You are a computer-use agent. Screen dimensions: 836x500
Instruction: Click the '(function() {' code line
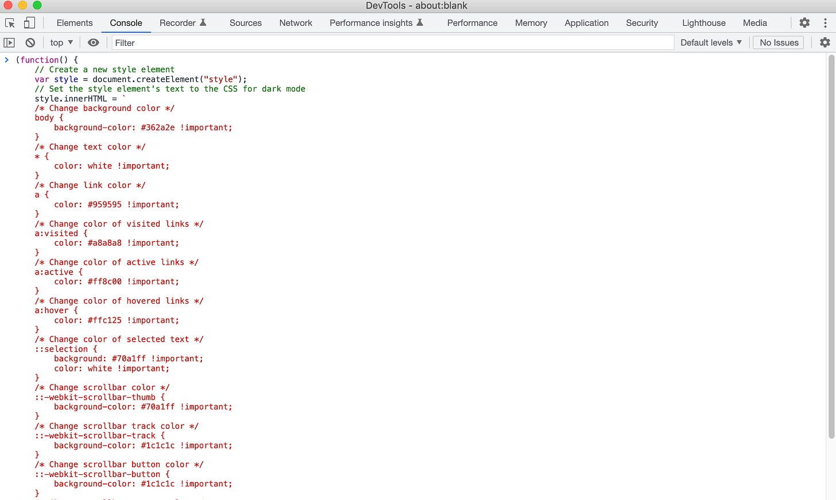point(47,60)
